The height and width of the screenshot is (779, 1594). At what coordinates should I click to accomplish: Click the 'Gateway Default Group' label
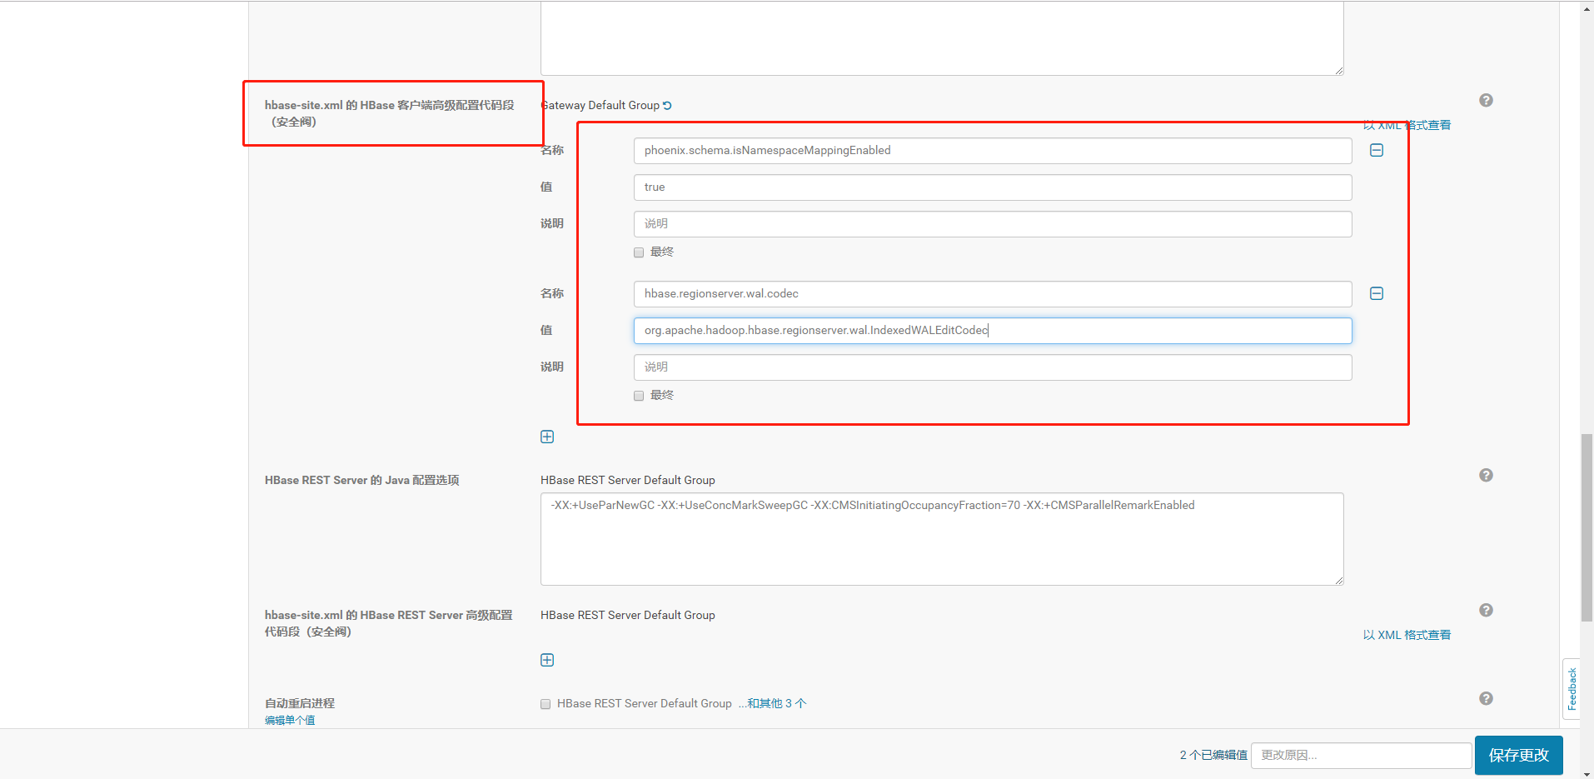click(x=600, y=105)
